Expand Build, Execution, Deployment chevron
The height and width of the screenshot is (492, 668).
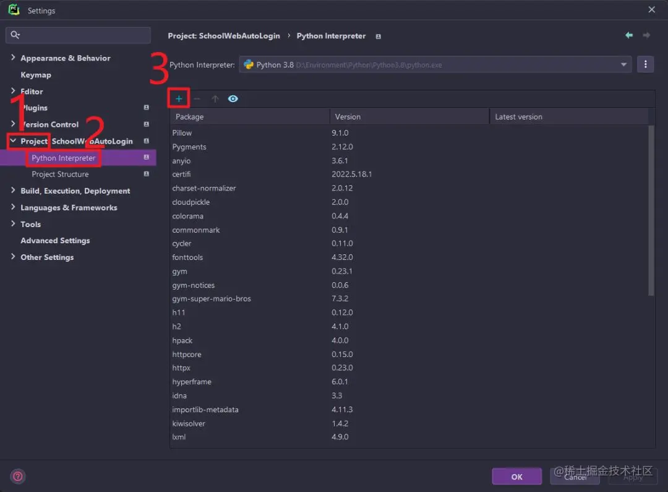(13, 191)
